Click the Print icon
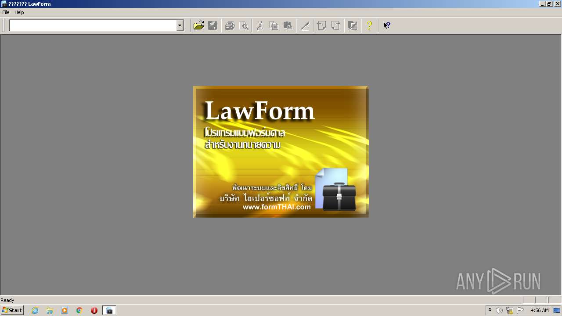The width and height of the screenshot is (562, 316). (x=230, y=25)
